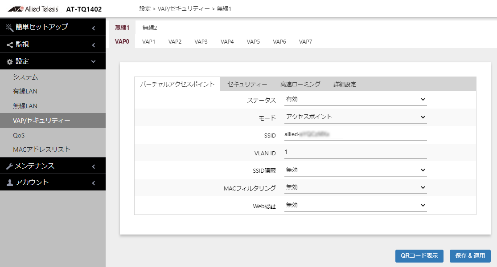Click the 簡単セットアップ menu label
Viewport: 497px width, 267px height.
(x=41, y=27)
